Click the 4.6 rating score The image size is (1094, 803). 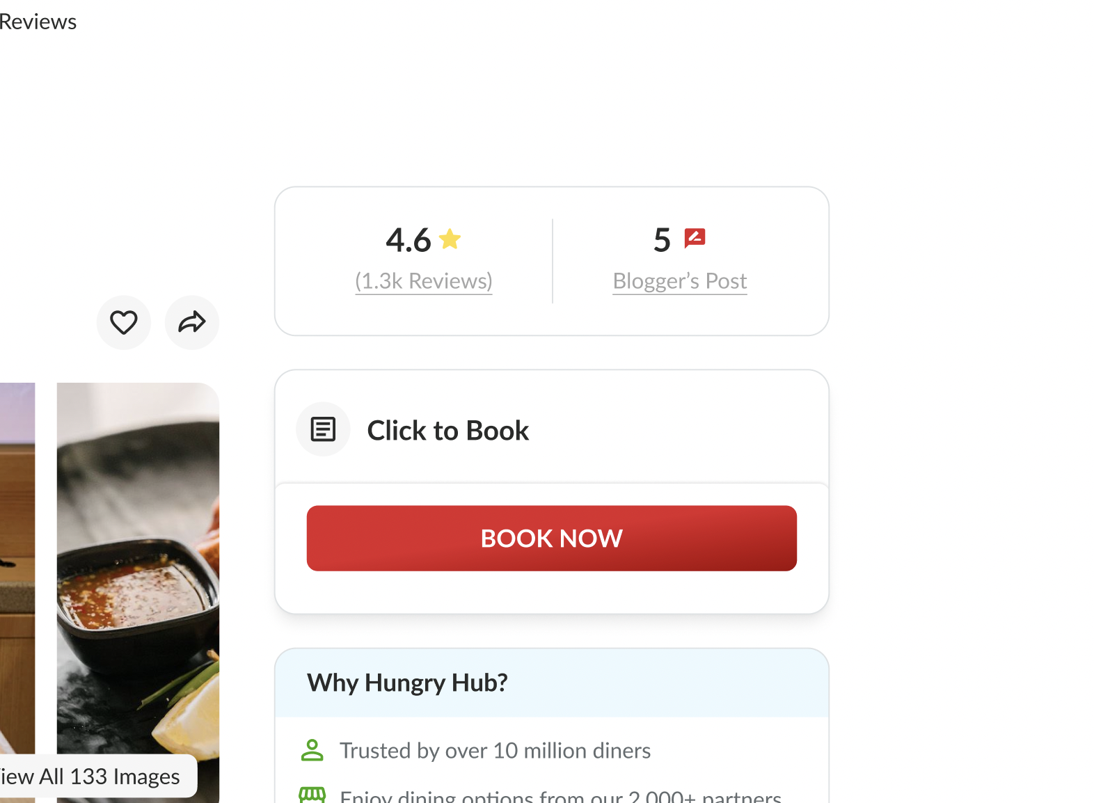point(409,240)
